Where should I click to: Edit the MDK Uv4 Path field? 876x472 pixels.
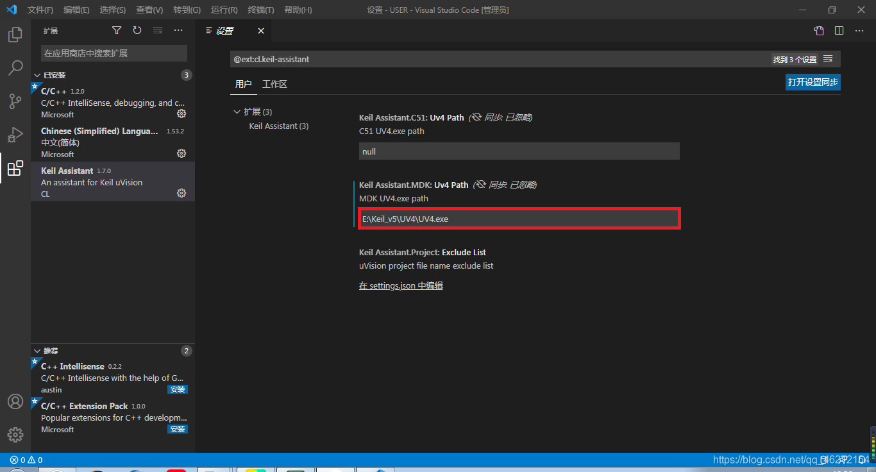519,219
